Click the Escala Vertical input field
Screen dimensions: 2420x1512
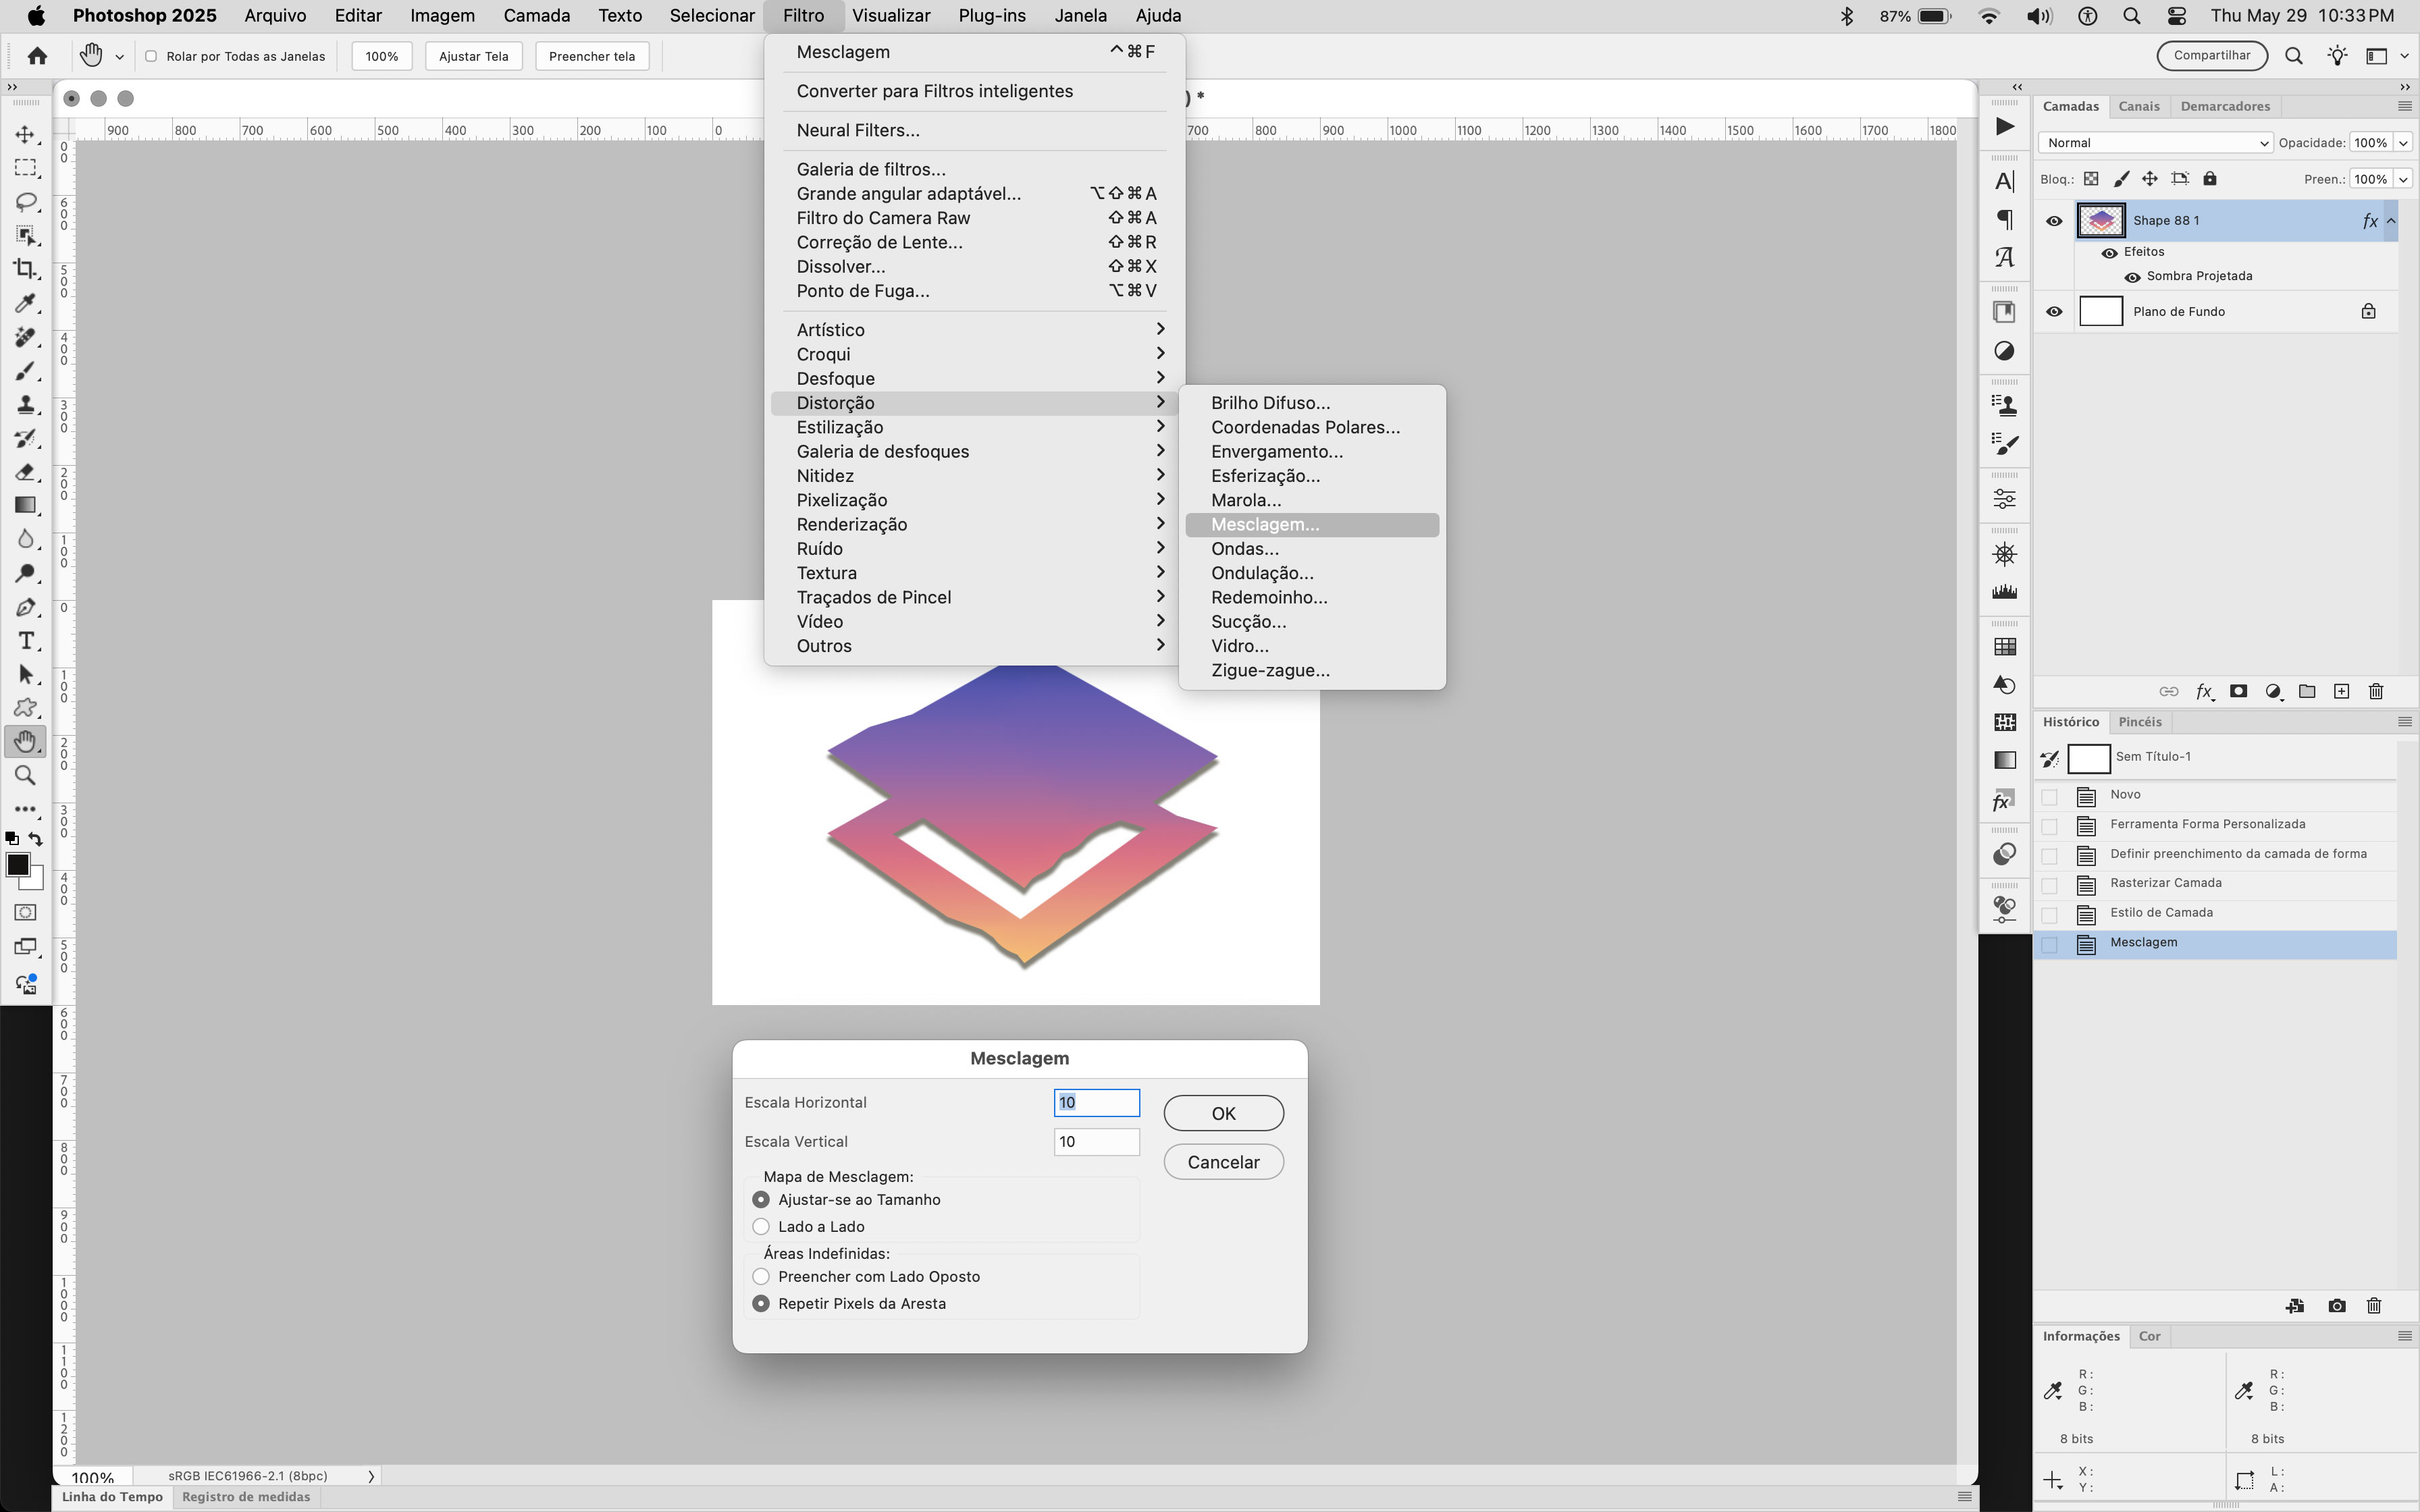[x=1095, y=1141]
